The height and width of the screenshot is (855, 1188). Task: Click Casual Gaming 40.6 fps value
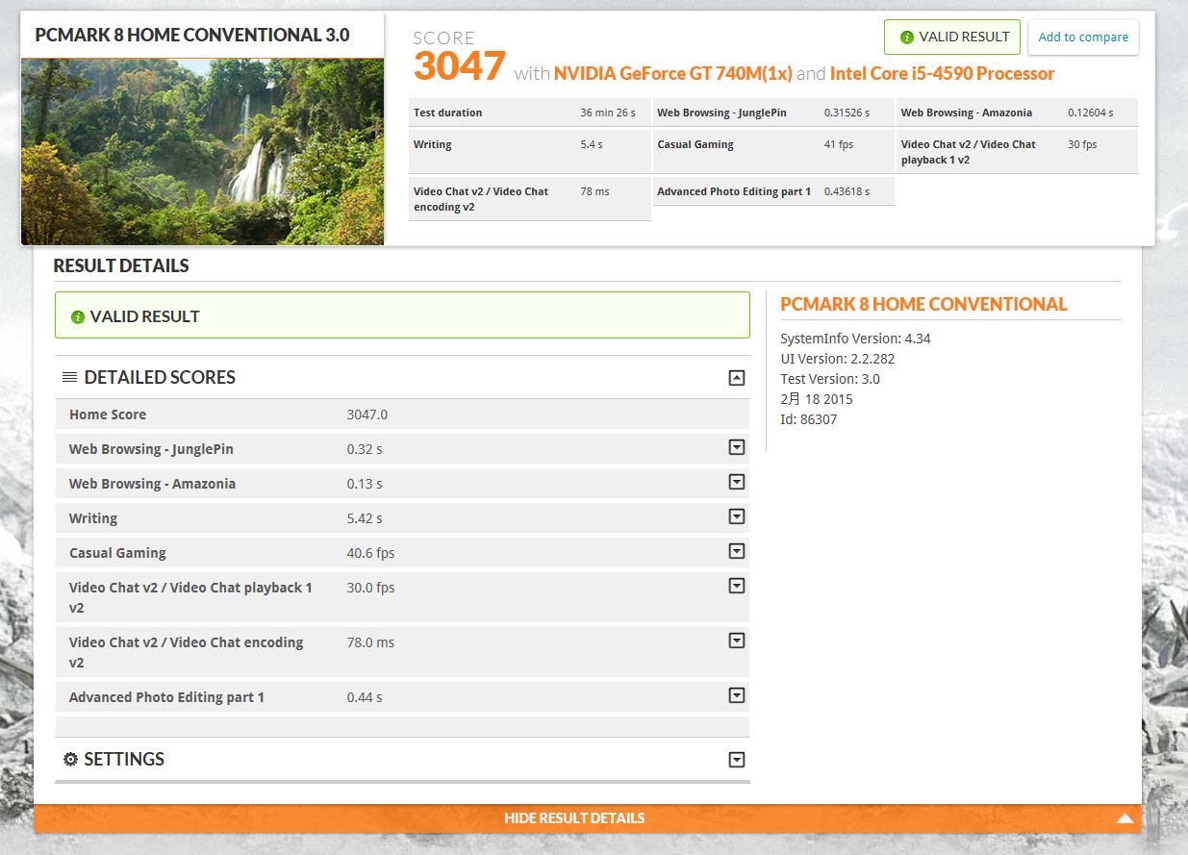(x=371, y=553)
